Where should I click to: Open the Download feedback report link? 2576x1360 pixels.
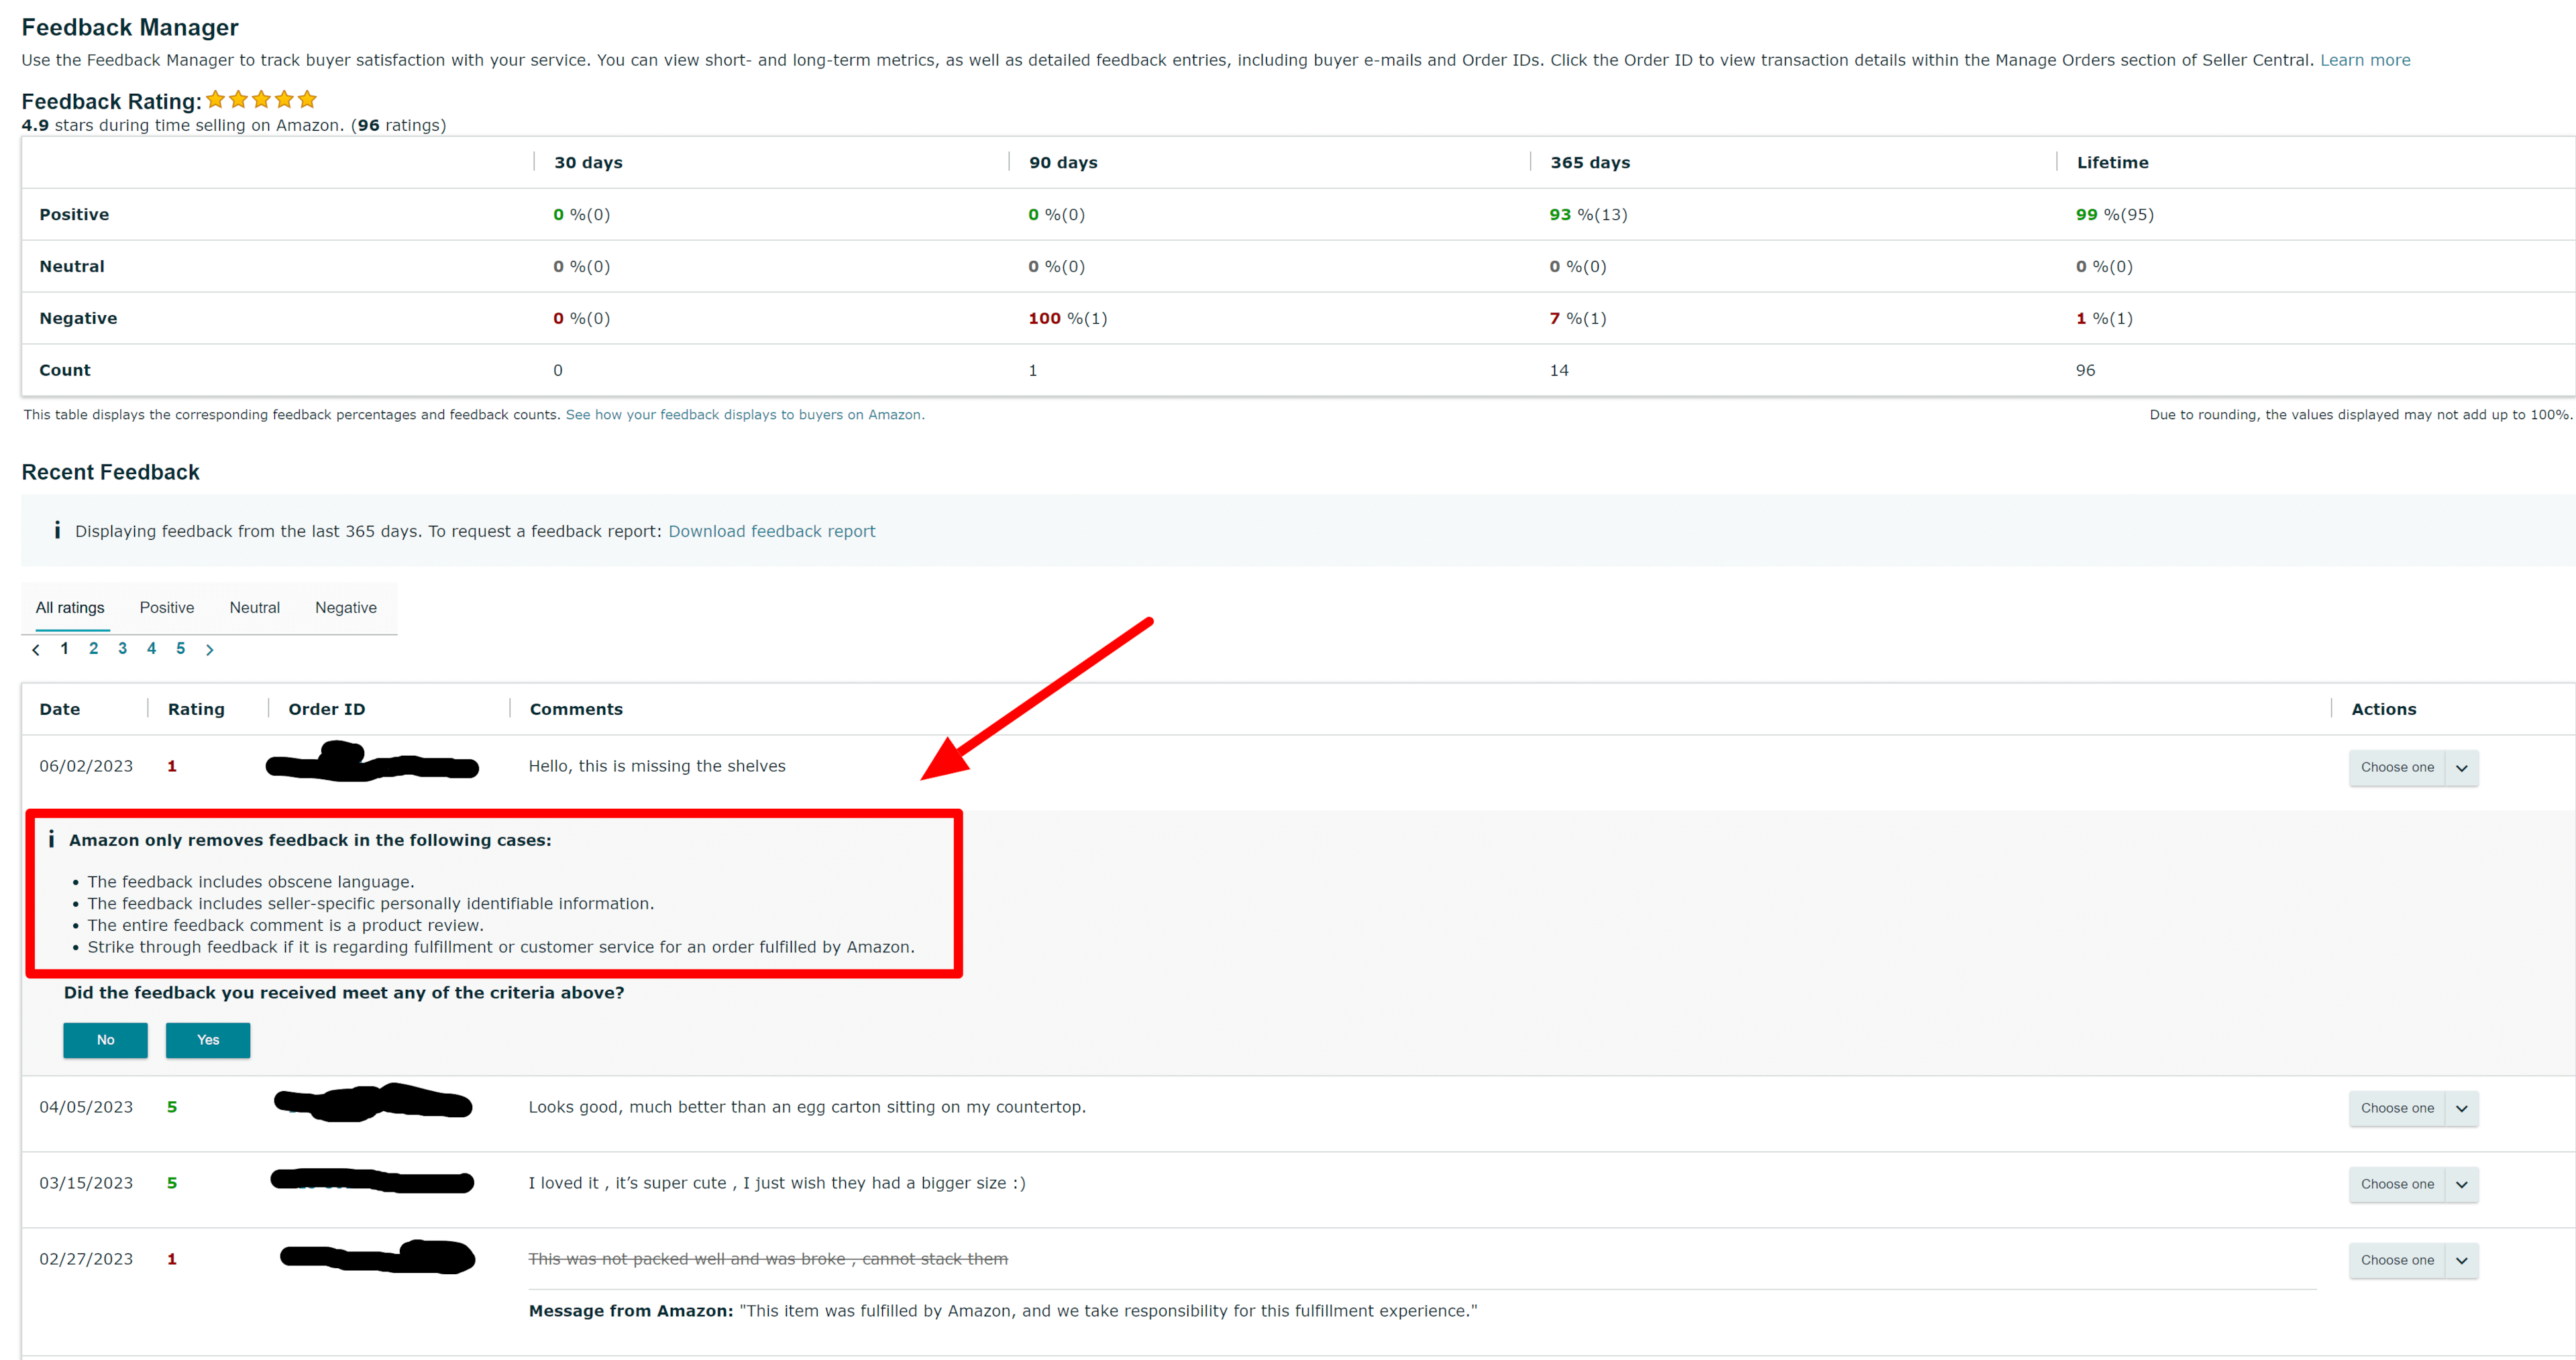coord(771,531)
